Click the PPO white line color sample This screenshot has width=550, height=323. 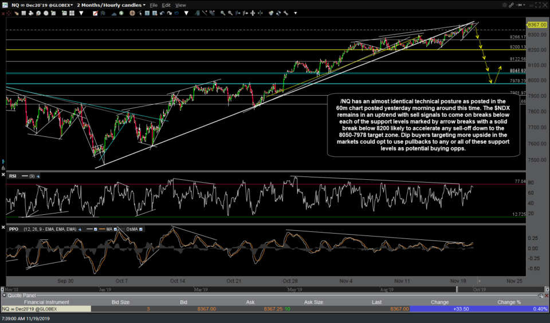click(89, 229)
